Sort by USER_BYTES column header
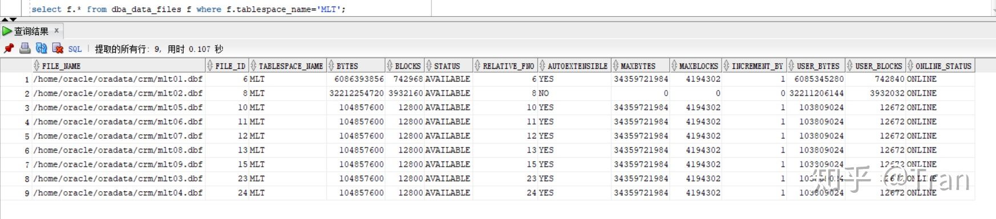 click(x=816, y=66)
